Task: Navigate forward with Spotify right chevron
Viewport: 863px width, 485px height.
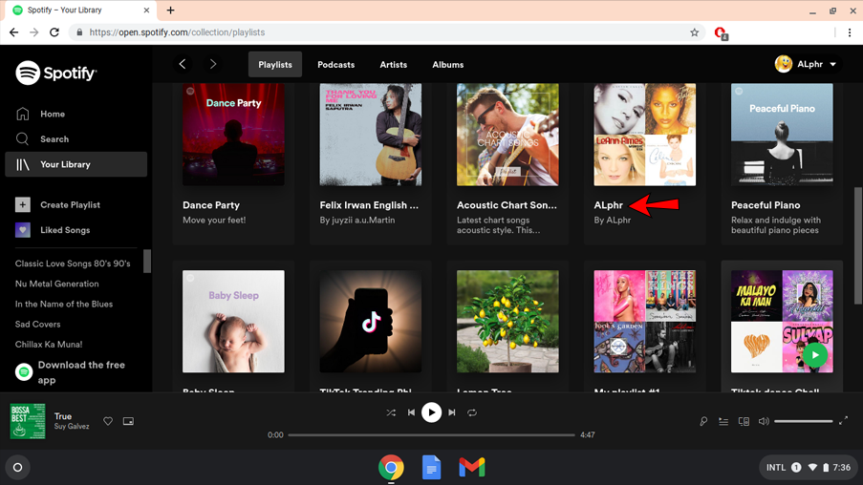Action: tap(212, 64)
